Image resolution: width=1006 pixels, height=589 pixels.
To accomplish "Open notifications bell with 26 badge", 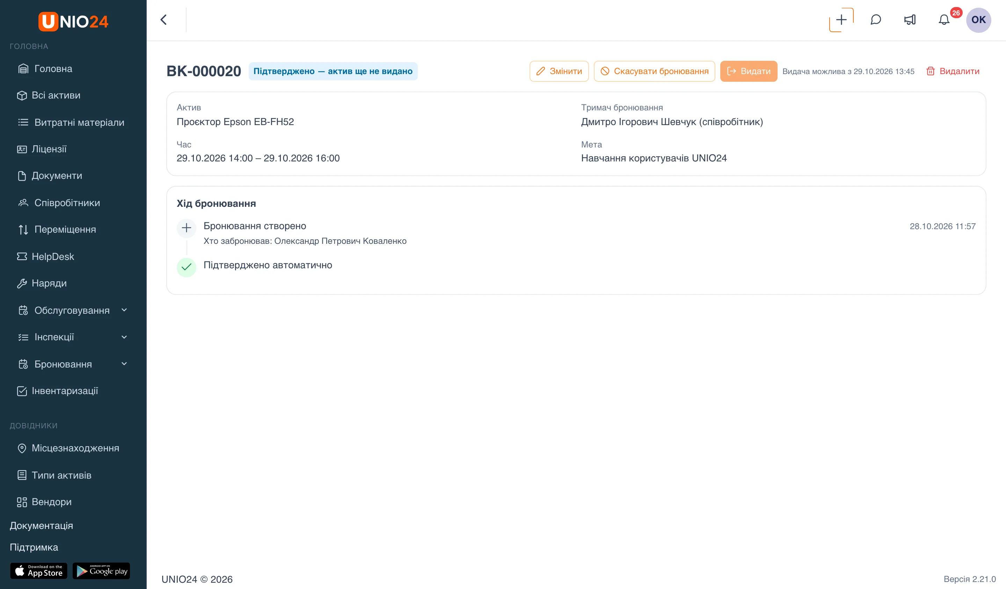I will coord(944,20).
